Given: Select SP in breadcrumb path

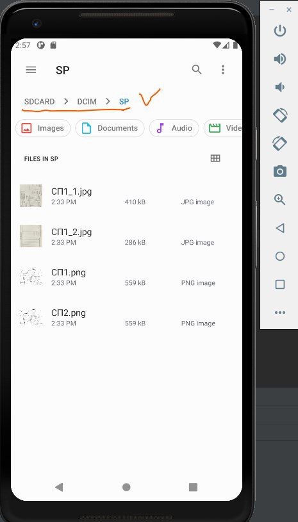Looking at the screenshot, I should pos(124,102).
